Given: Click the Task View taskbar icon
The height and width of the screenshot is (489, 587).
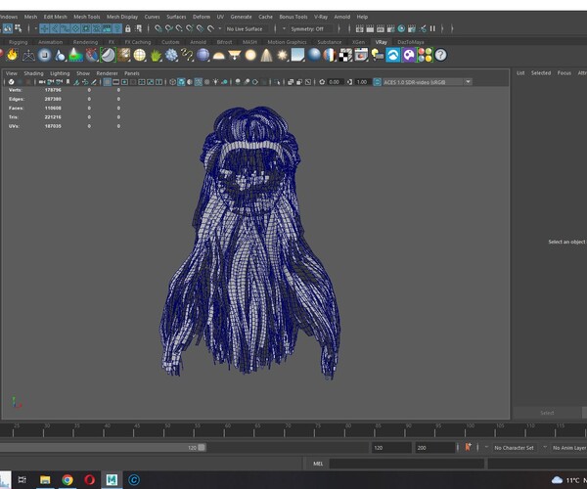Looking at the screenshot, I should pos(23,479).
